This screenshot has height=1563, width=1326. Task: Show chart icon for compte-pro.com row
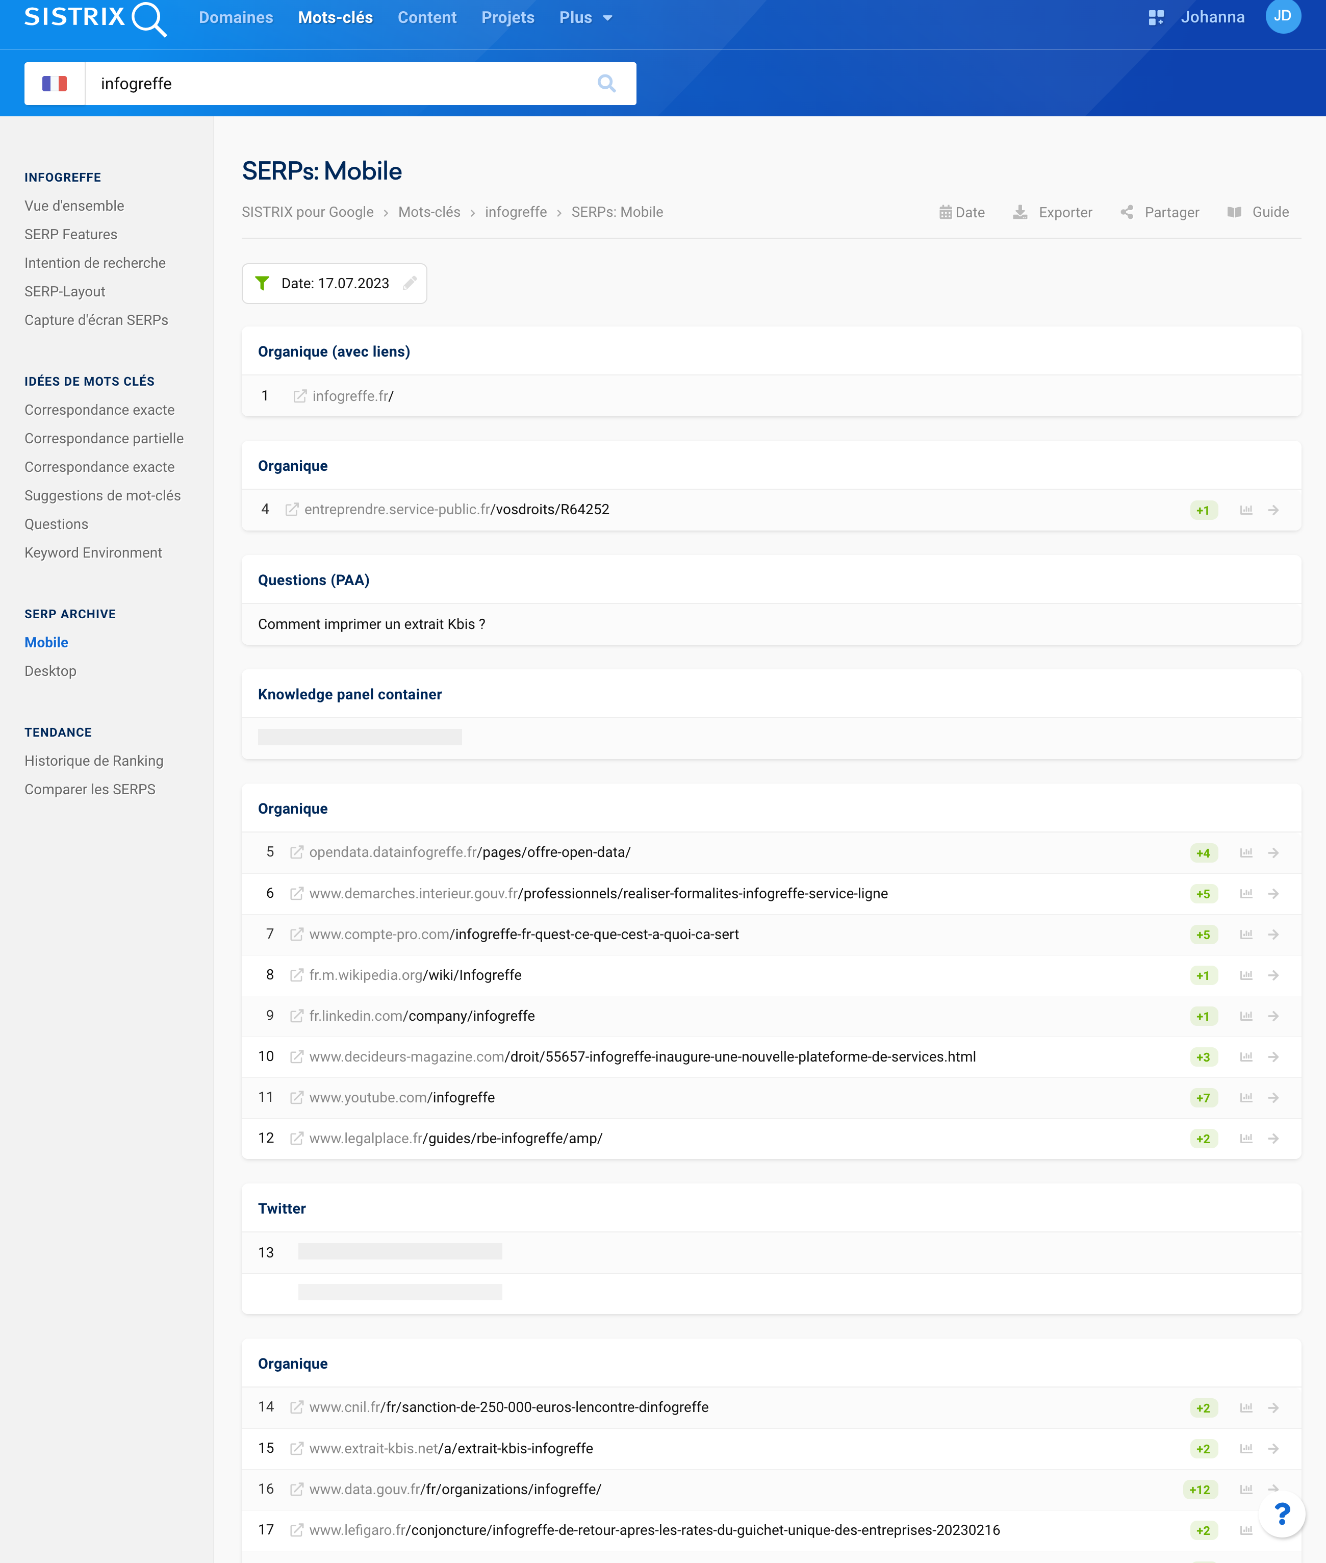[1246, 935]
